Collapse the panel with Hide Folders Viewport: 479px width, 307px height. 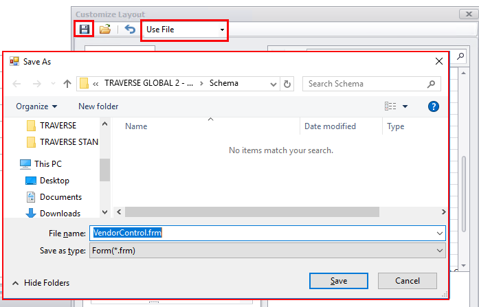point(41,282)
